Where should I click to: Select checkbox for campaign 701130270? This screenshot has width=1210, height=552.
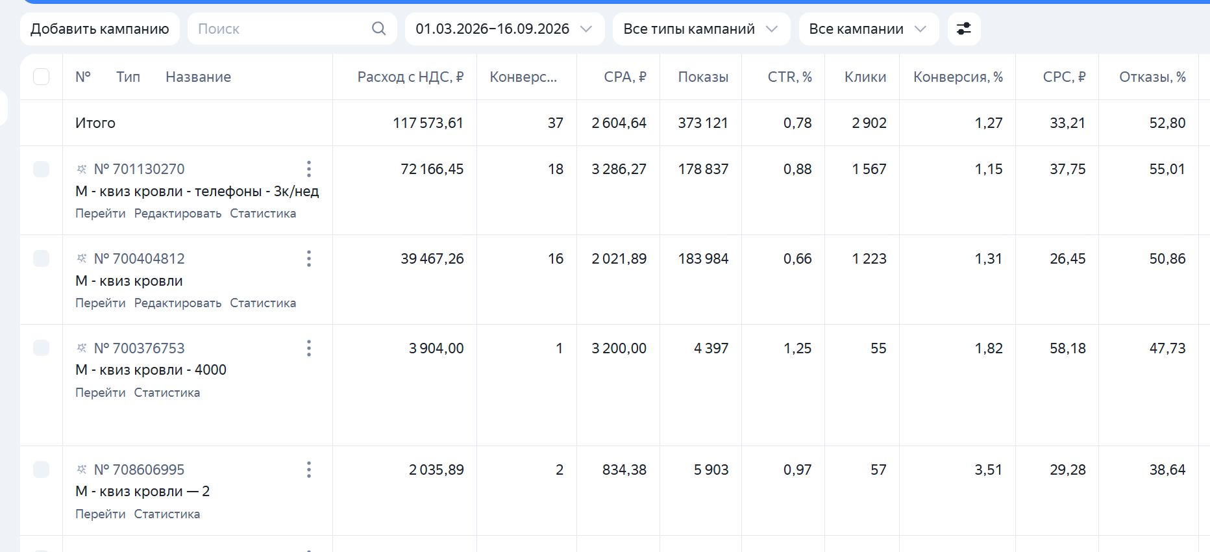click(41, 169)
